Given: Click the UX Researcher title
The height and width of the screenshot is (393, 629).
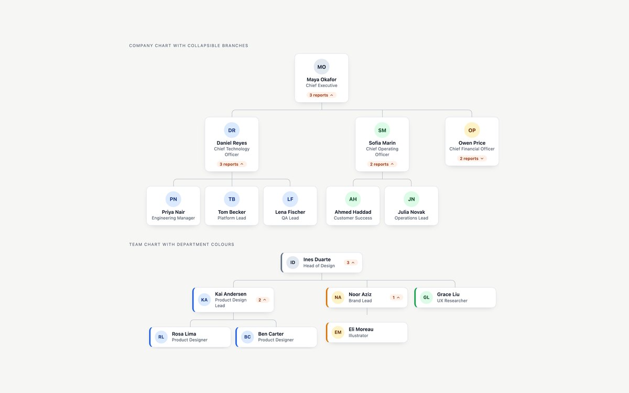Looking at the screenshot, I should tap(452, 301).
